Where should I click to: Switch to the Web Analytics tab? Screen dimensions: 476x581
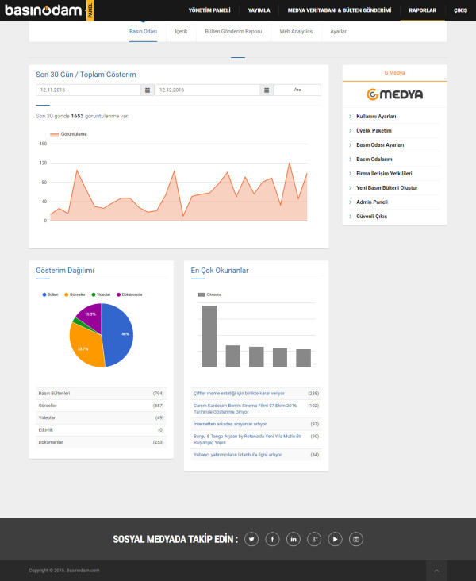pyautogui.click(x=296, y=31)
